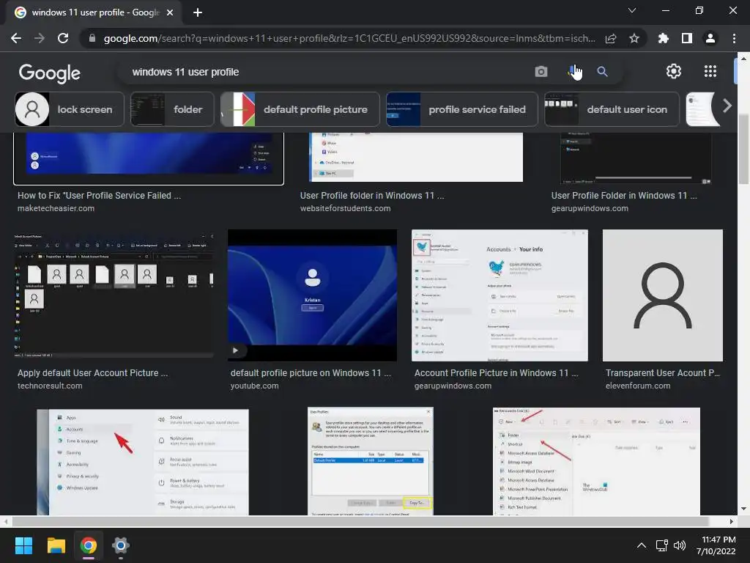Viewport: 750px width, 563px height.
Task: Open the websiteforstudents.com result title
Action: coord(372,195)
